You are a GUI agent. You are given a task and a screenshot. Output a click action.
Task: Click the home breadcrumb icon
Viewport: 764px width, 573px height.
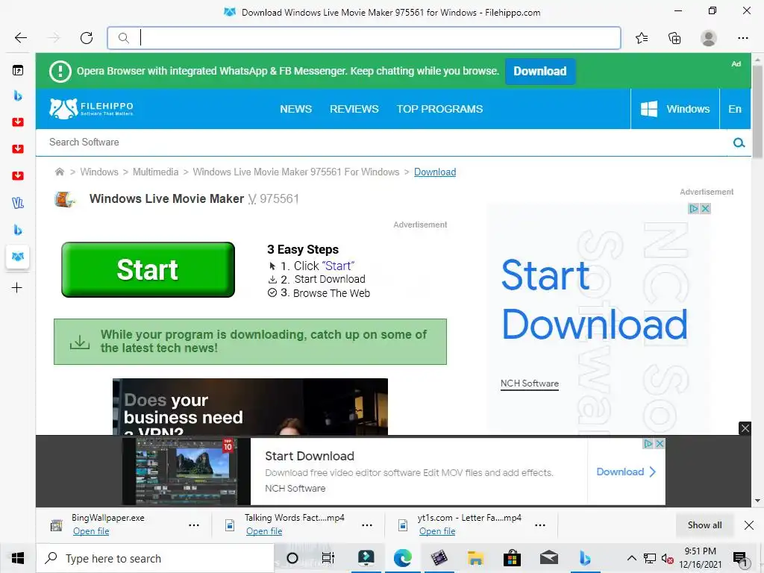[60, 172]
